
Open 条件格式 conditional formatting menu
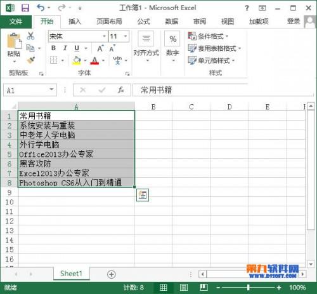208,36
